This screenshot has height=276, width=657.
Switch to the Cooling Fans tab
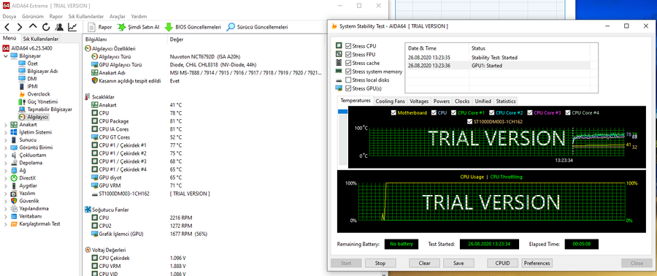[x=391, y=101]
